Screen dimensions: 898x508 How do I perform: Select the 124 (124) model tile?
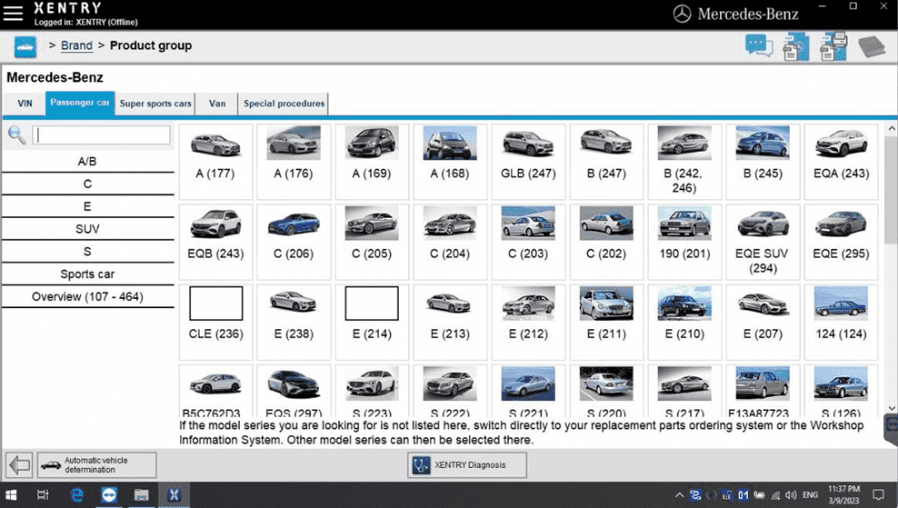pyautogui.click(x=842, y=322)
